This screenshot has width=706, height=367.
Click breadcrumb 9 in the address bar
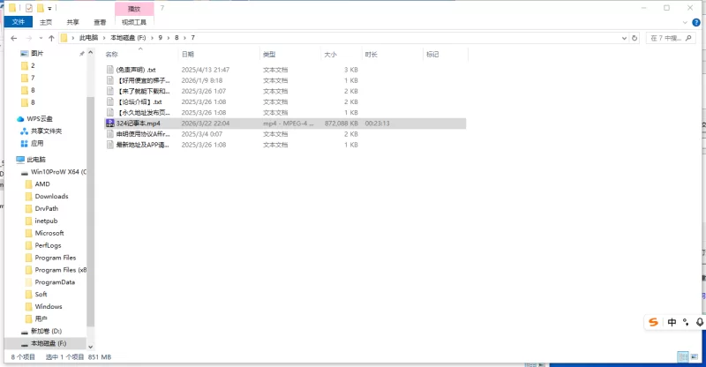161,38
